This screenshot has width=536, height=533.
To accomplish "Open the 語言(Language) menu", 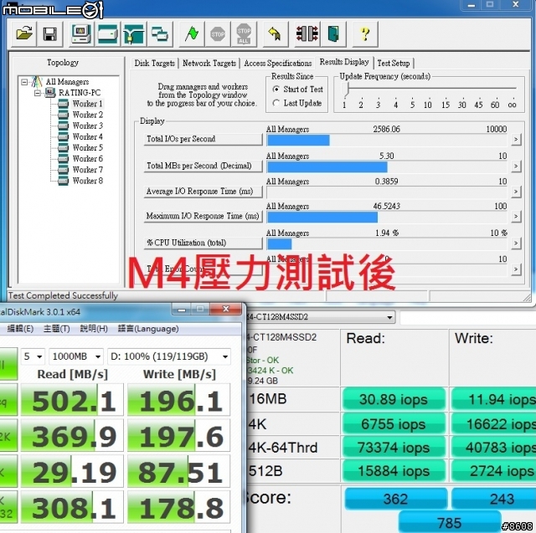I will click(x=148, y=329).
